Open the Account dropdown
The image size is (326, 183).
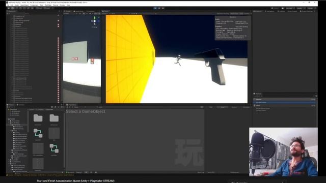pyautogui.click(x=290, y=8)
